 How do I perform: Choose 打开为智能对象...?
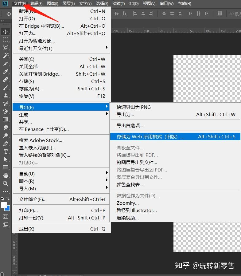61,41
